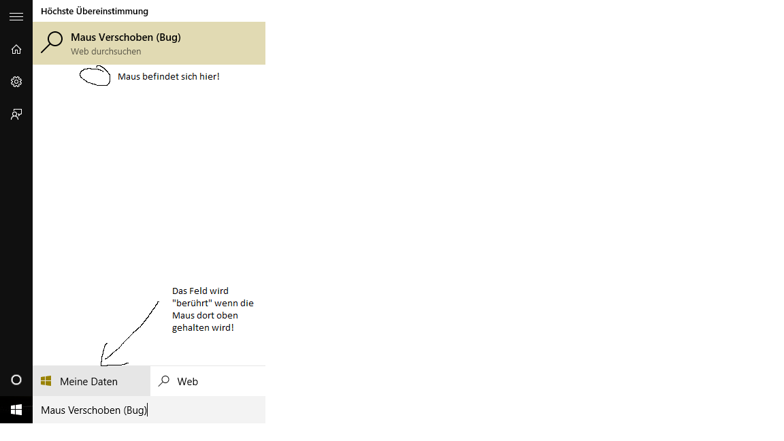Open the Cortana Home icon
Viewport: 784px width, 441px height.
pyautogui.click(x=16, y=49)
